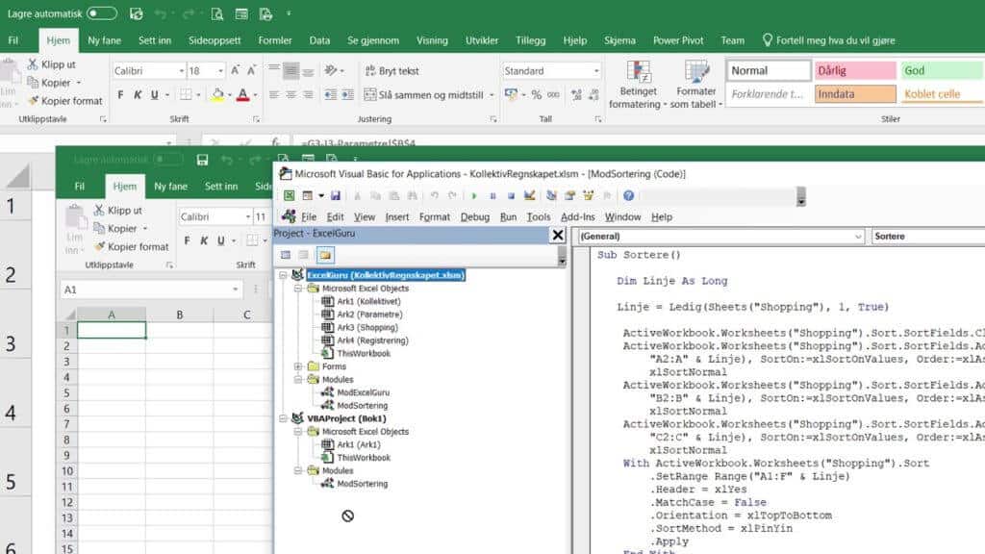Click View Microsoft Excel icon in VBA toolbar
Viewport: 985px width, 554px height.
[x=289, y=196]
